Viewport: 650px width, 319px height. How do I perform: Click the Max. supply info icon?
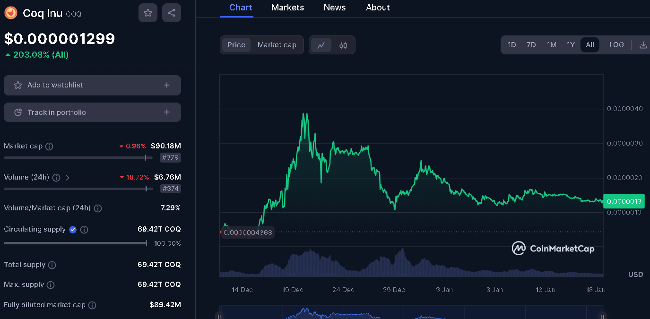51,285
